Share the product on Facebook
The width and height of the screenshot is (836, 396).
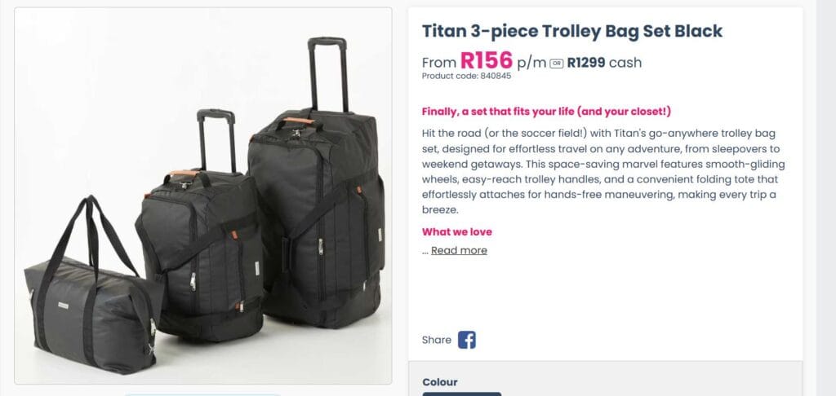coord(466,340)
